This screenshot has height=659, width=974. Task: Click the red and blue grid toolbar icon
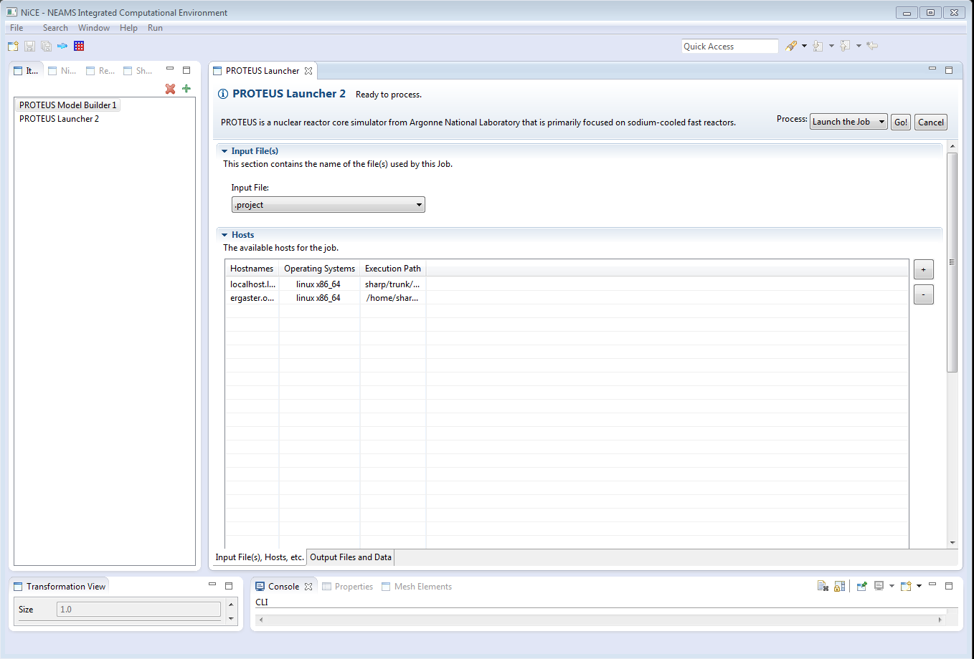click(x=79, y=46)
